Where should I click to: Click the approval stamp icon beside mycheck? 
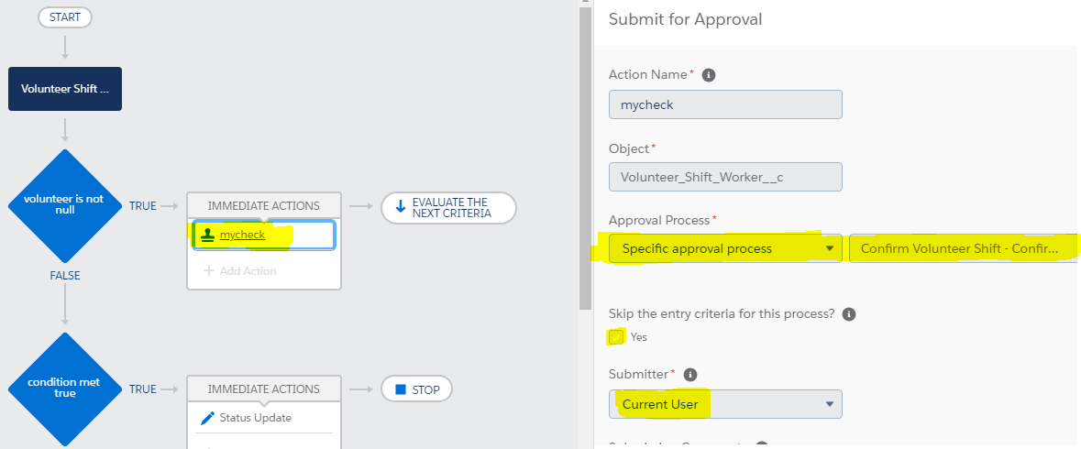point(208,235)
